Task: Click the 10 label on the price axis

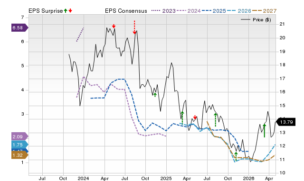Action: [282, 172]
